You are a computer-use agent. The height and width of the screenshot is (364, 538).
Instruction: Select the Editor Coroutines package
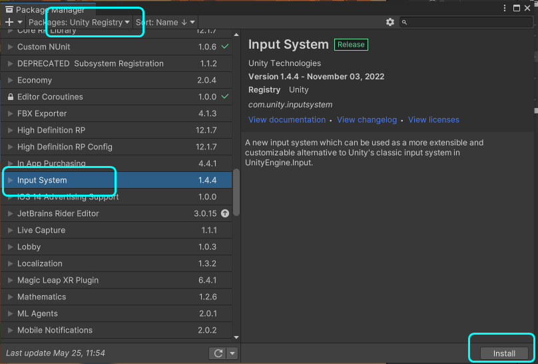click(117, 97)
